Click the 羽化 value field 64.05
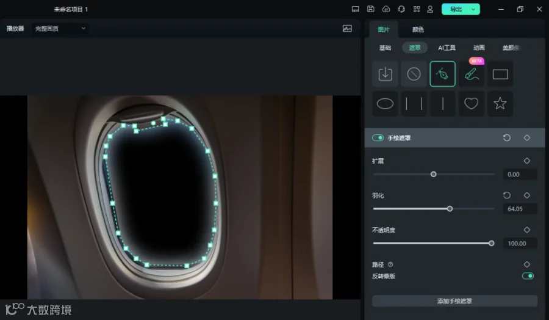 tap(520, 209)
